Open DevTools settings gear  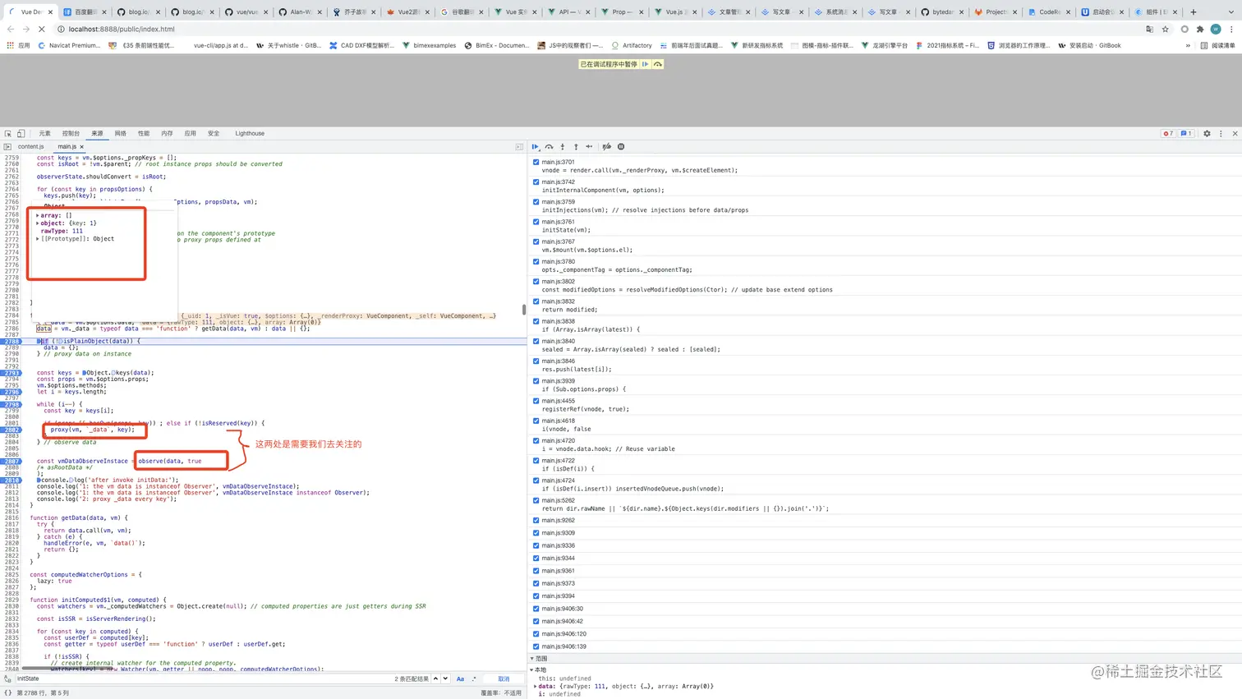point(1207,133)
